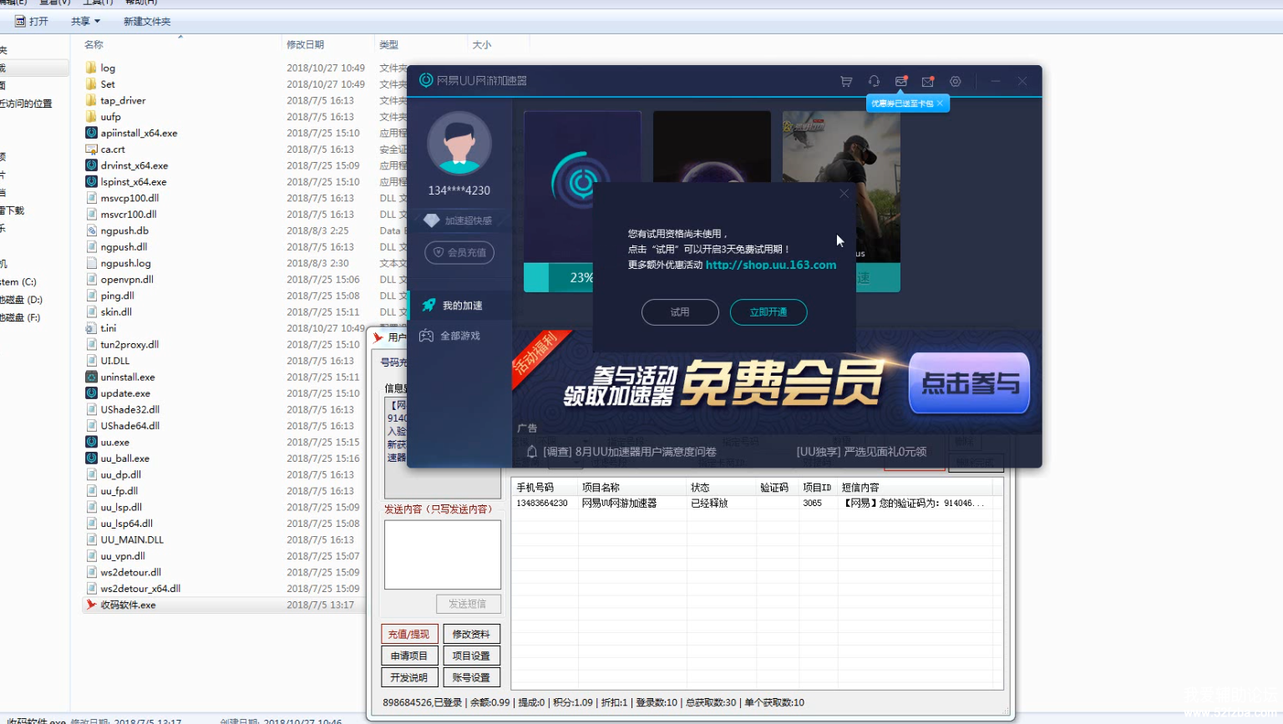This screenshot has height=724, width=1283.
Task: Select the row with phone 13483664230
Action: [756, 504]
